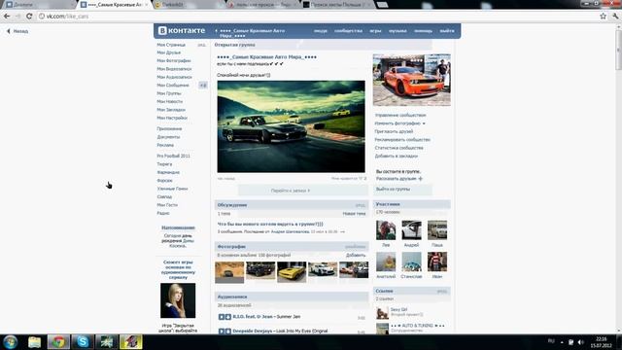Image resolution: width=622 pixels, height=350 pixels.
Task: Open помощь in the VK header menu
Action: pos(424,30)
